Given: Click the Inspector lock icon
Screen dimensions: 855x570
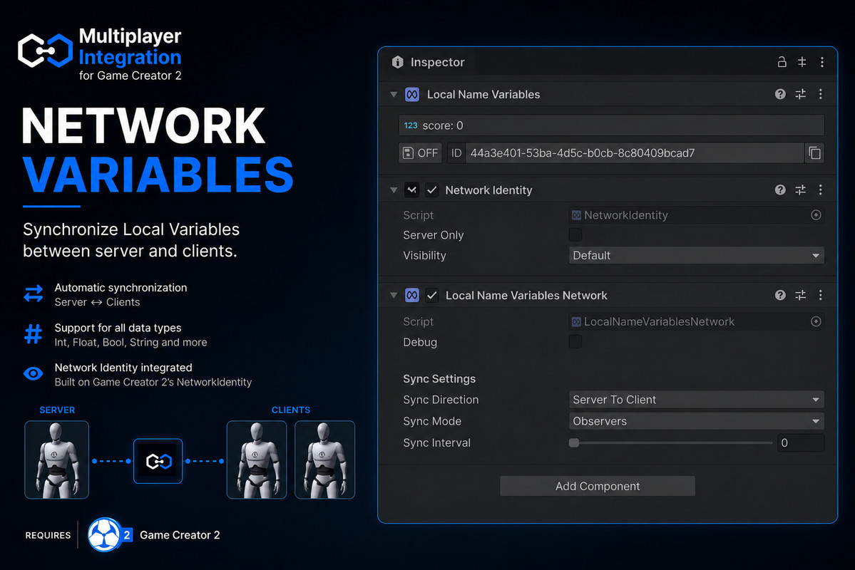Looking at the screenshot, I should click(x=782, y=61).
